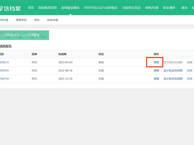Image resolution: width=194 pixels, height=145 pixels.
Task: Switch to the 学位 tab
Action: [37, 20]
